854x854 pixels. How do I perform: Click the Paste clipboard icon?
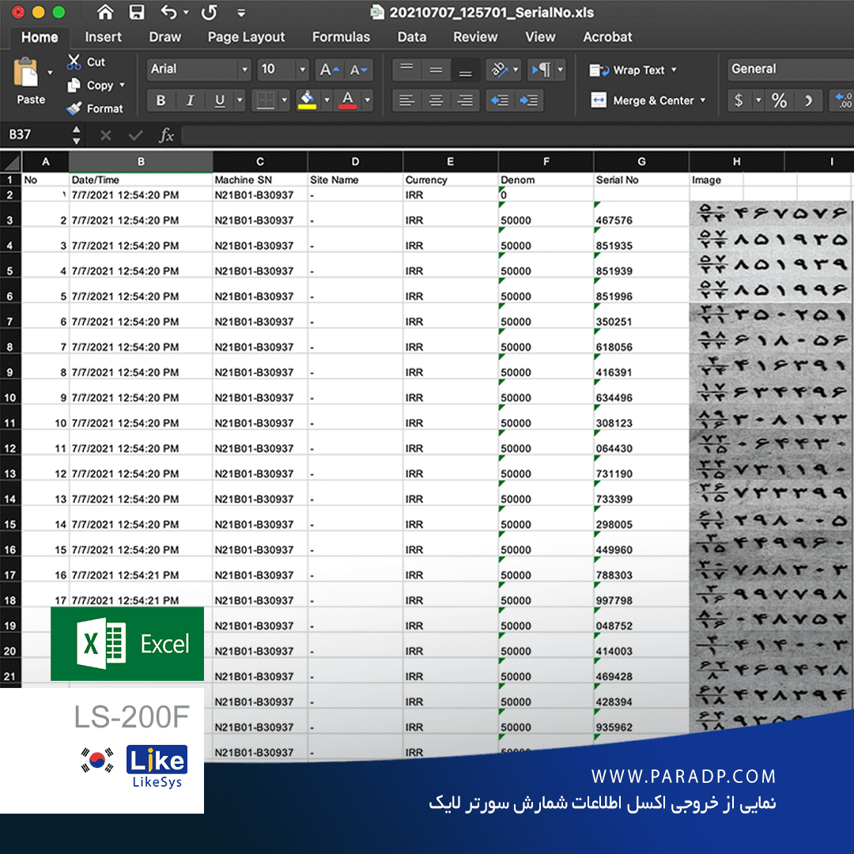click(x=25, y=73)
